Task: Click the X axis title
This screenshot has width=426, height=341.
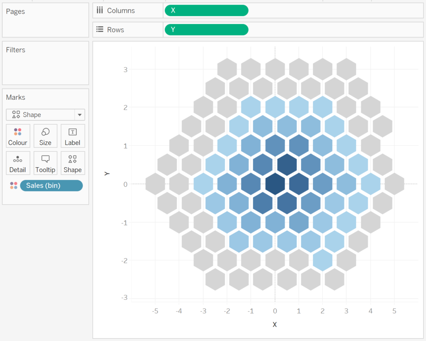Action: click(x=275, y=324)
